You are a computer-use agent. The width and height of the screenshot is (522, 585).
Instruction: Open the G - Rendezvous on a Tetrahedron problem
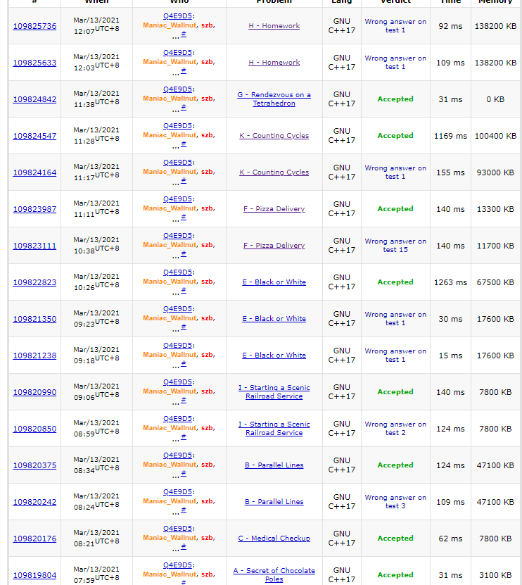(274, 99)
